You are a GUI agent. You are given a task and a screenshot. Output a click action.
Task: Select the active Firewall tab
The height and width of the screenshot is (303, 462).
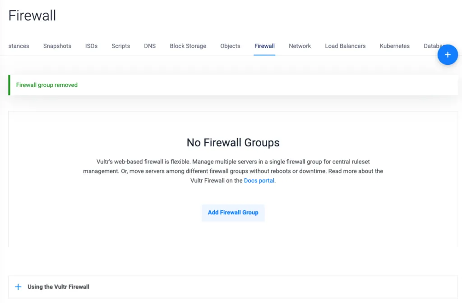point(264,46)
